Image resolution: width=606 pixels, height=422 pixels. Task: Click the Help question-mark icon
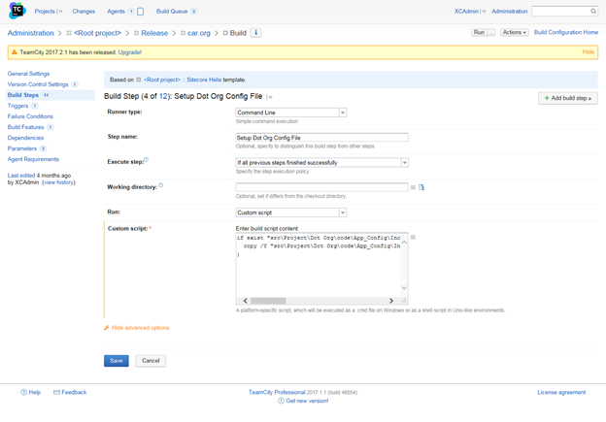24,392
